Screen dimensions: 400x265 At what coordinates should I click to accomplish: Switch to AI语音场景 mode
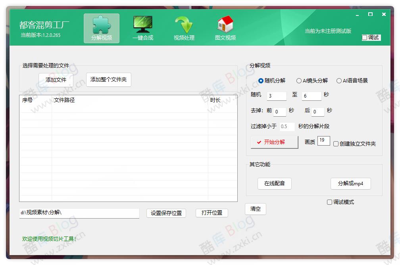339,80
